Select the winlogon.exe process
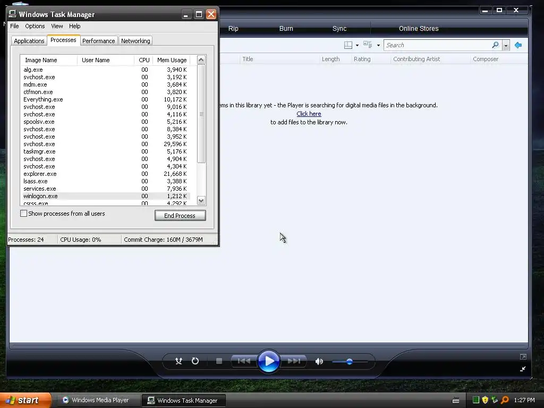Screen dimensions: 544x408 [x=105, y=196]
